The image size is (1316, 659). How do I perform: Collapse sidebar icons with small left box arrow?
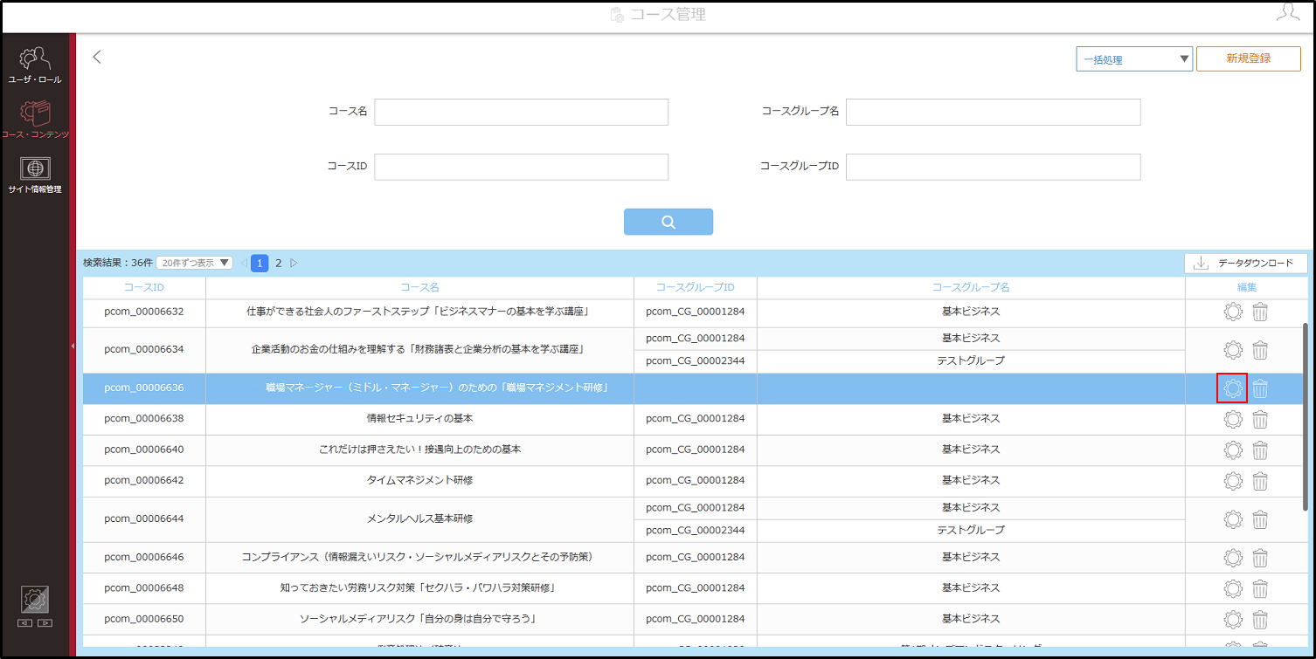coord(25,623)
